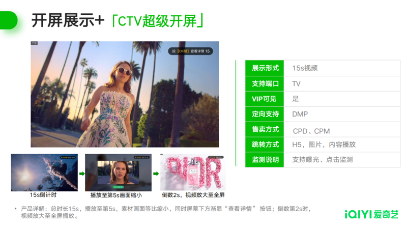407x229 pixels.
Task: Select the 跳转方式 green label
Action: coord(266,145)
